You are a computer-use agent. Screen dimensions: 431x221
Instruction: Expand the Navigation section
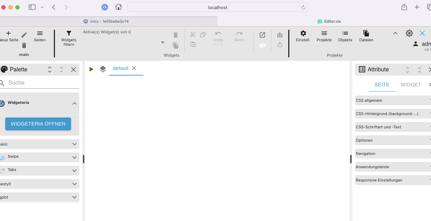point(393,154)
